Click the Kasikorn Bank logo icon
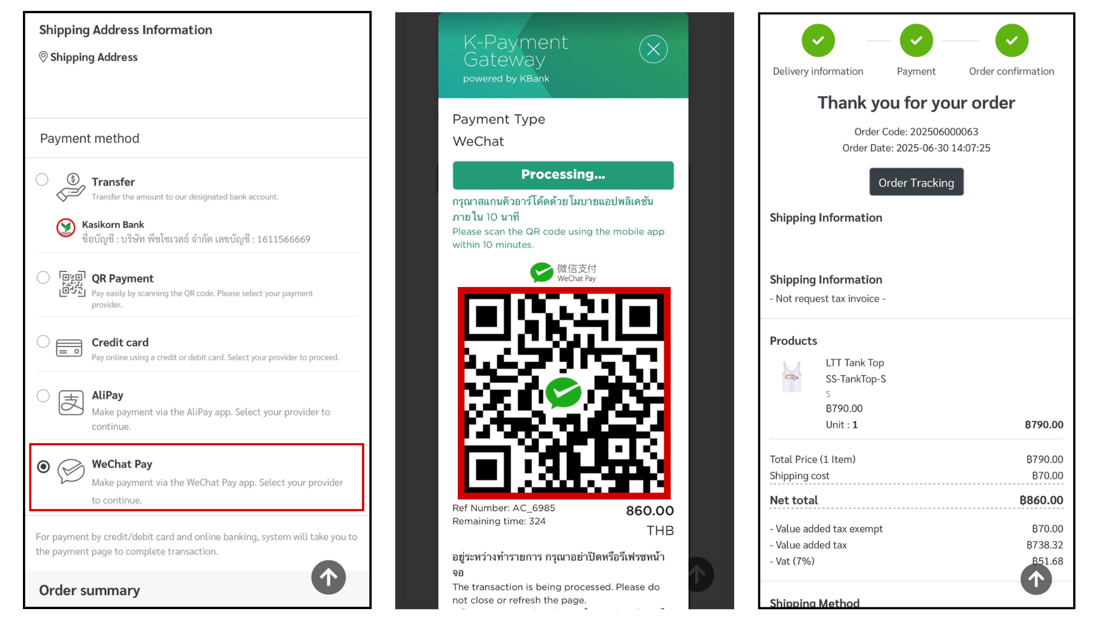This screenshot has width=1103, height=620. point(66,228)
